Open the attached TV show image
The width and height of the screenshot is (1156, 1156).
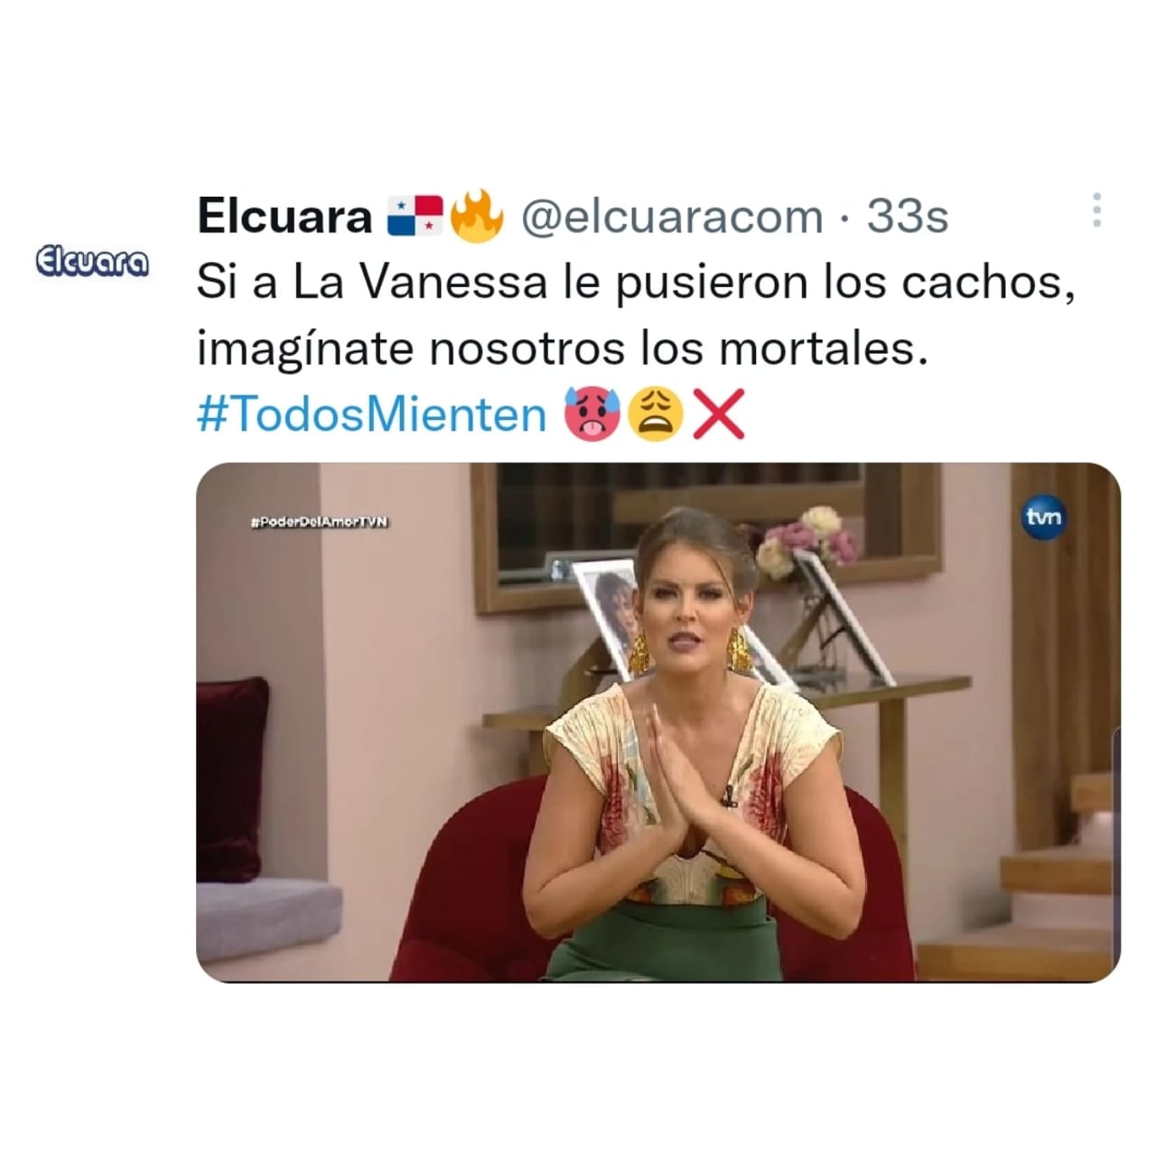pyautogui.click(x=658, y=722)
